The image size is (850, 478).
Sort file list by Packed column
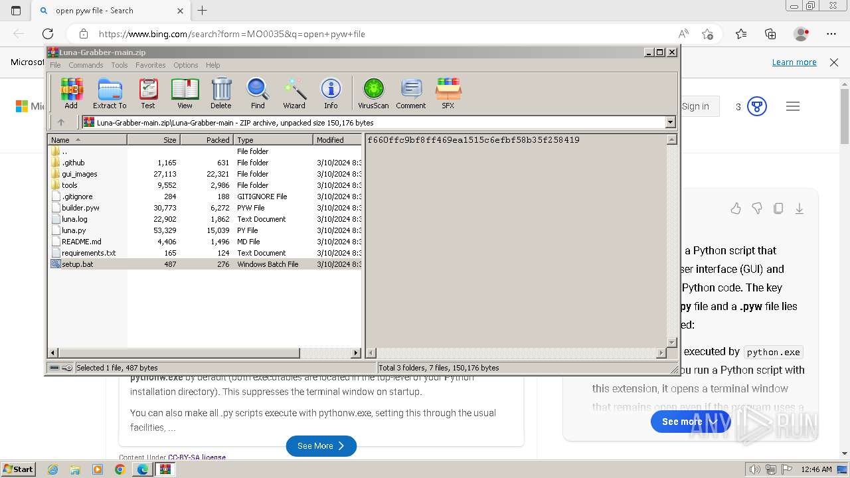point(207,140)
